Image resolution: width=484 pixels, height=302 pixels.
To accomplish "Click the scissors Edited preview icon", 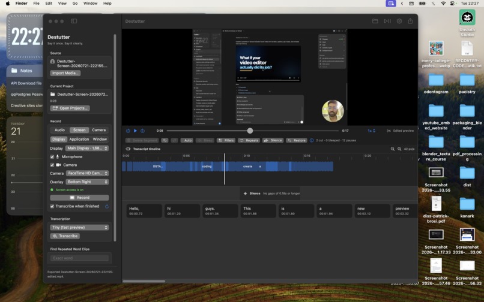I will click(x=389, y=131).
